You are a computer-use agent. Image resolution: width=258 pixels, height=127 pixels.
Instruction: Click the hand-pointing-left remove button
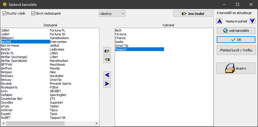(x=107, y=59)
